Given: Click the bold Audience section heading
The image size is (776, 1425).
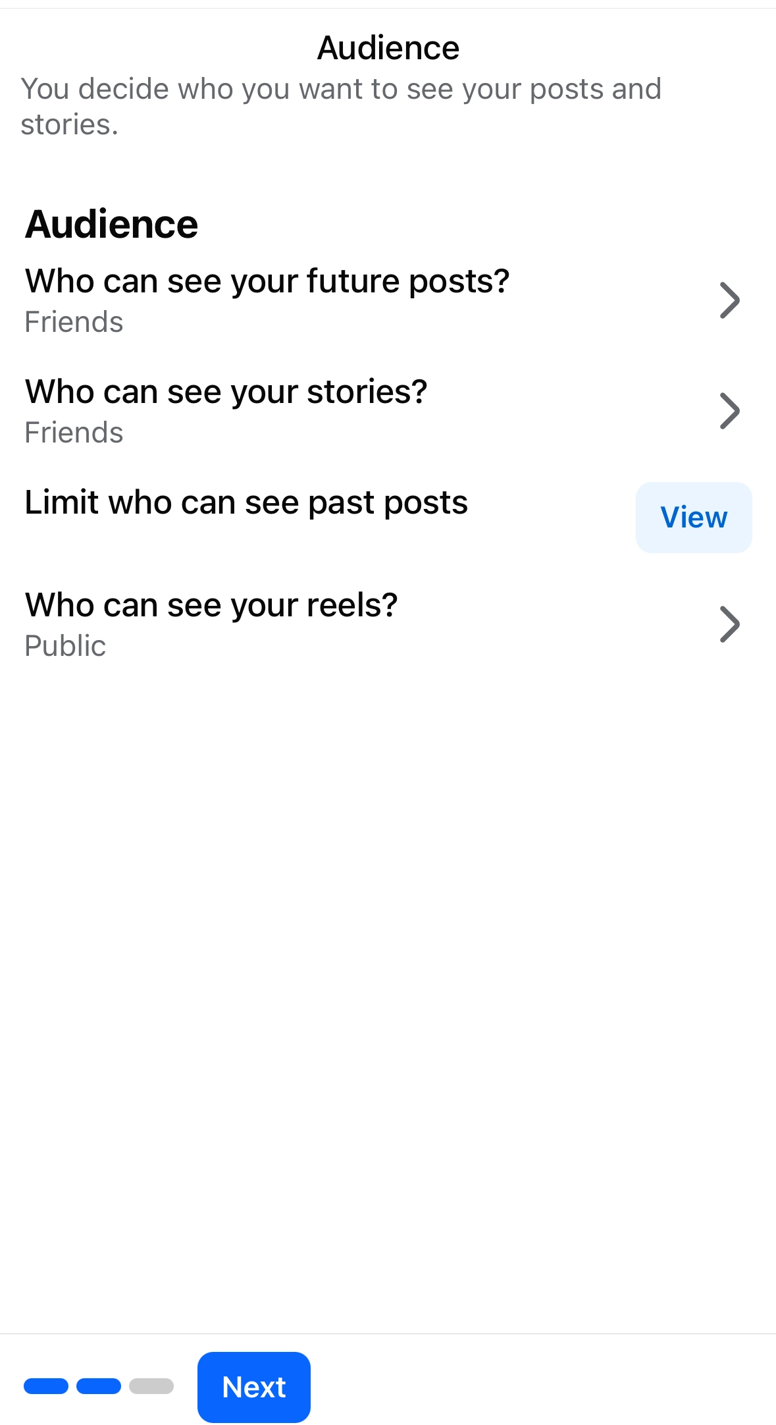Looking at the screenshot, I should point(111,224).
